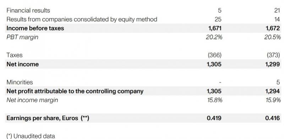This screenshot has height=139, width=284.
Task: Select Earnings per share, Euros label
Action: (48, 118)
